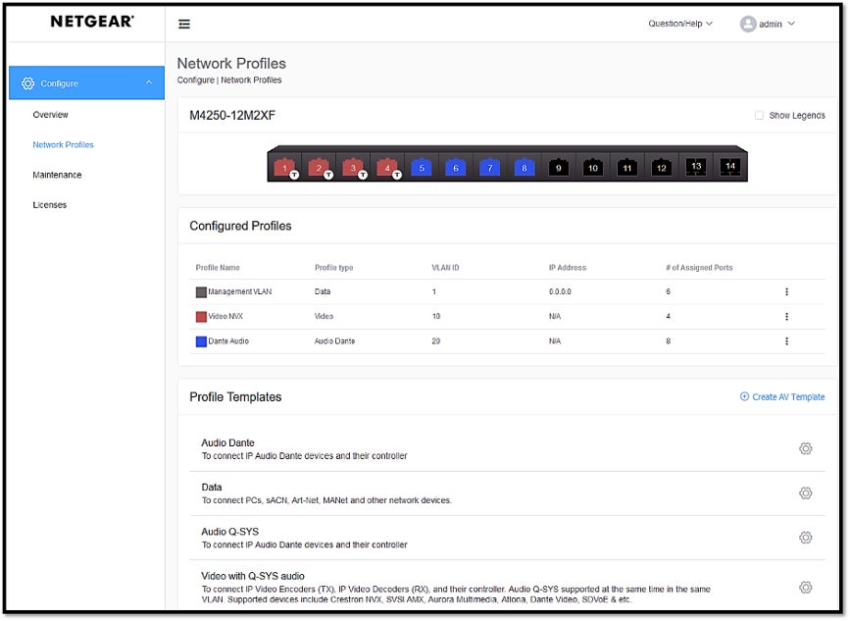Click gear icon for Audio Dante template
This screenshot has width=850, height=621.
point(806,449)
